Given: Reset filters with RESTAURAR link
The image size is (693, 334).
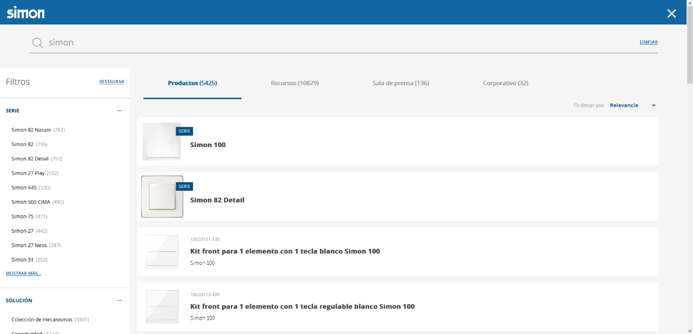Looking at the screenshot, I should click(111, 82).
